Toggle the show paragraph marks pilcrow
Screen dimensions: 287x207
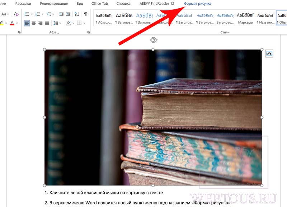(x=85, y=14)
